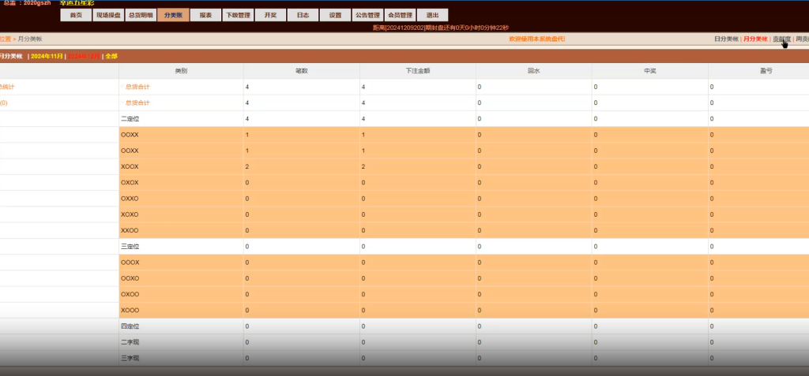The image size is (809, 376).
Task: Open 总货明细 menu item
Action: point(140,15)
